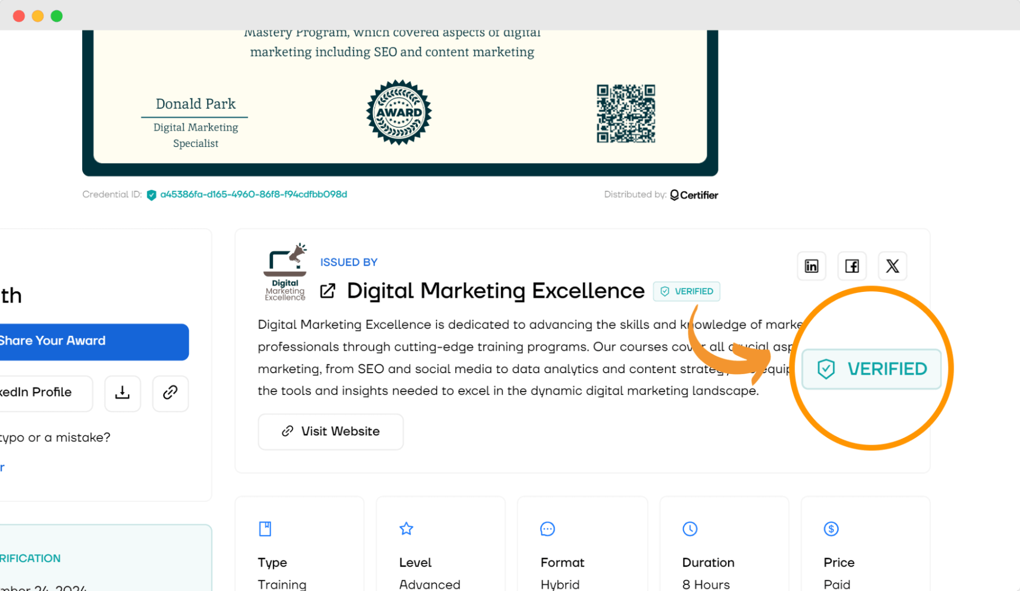Screen dimensions: 1020x591
Task: Download the certificate via download icon
Action: tap(122, 392)
